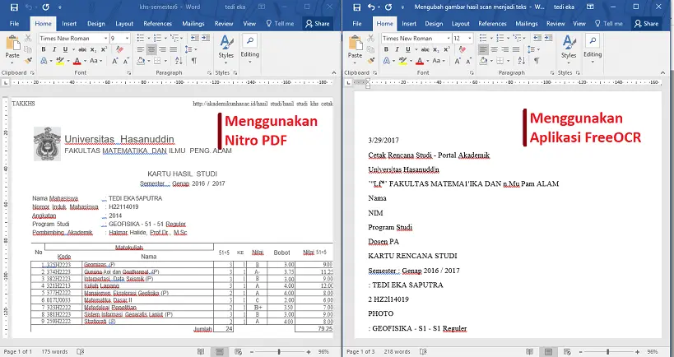Screen dimensions: 674x357
Task: Toggle paragraph marks in khs-semester6 window
Action: point(194,61)
